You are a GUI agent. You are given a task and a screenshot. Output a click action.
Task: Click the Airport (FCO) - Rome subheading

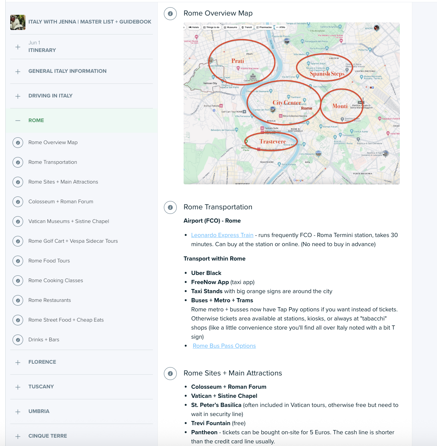[x=212, y=221]
